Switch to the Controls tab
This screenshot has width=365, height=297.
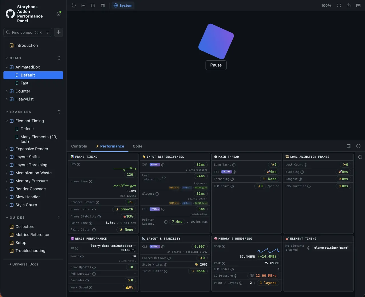coord(79,146)
